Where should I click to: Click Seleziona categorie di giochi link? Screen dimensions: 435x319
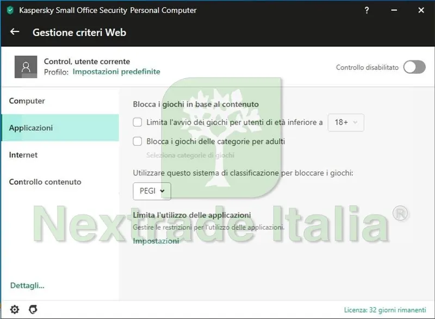(x=190, y=155)
